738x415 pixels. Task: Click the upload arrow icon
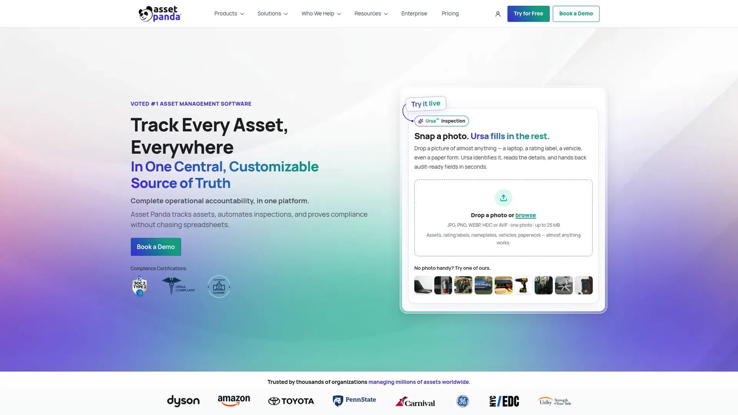(504, 198)
